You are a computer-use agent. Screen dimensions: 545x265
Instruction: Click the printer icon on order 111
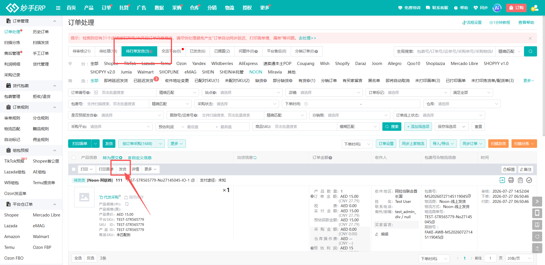pos(511,180)
